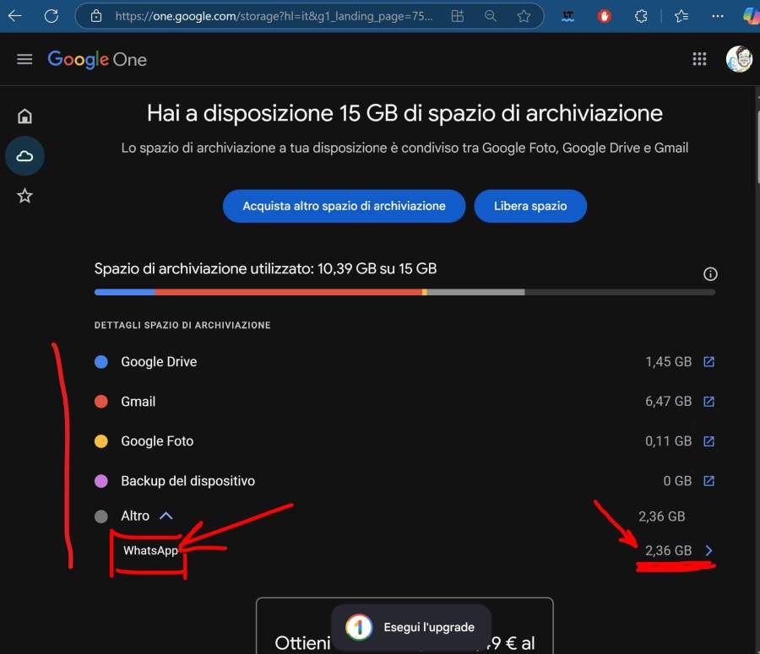Click the Acquista altro spazio di archiviazione button

tap(344, 206)
